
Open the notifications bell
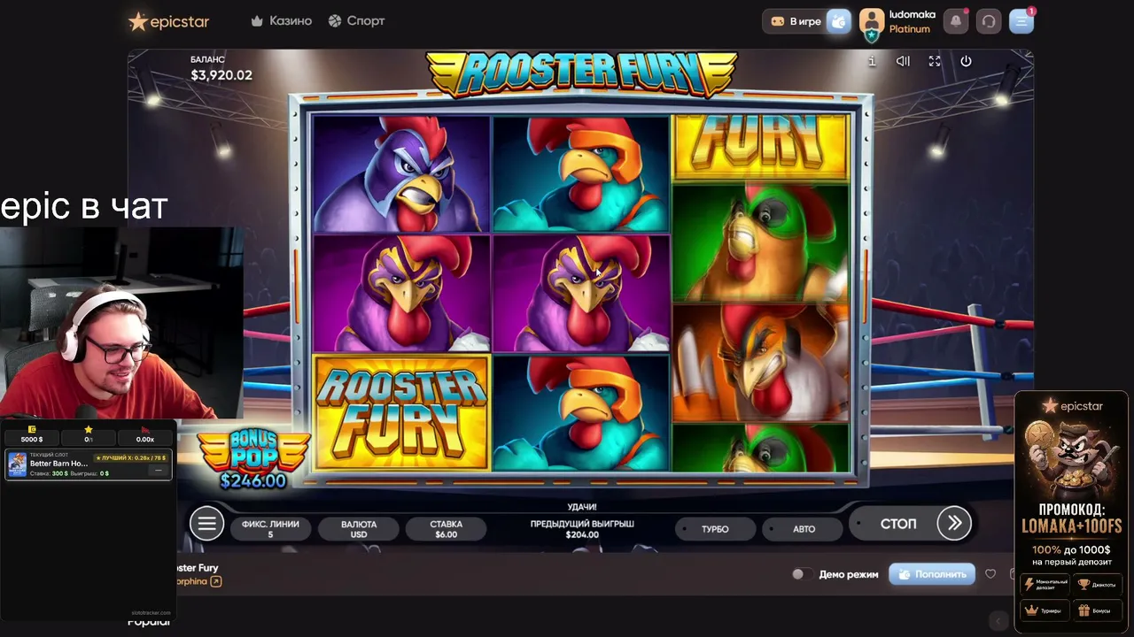pyautogui.click(x=956, y=21)
